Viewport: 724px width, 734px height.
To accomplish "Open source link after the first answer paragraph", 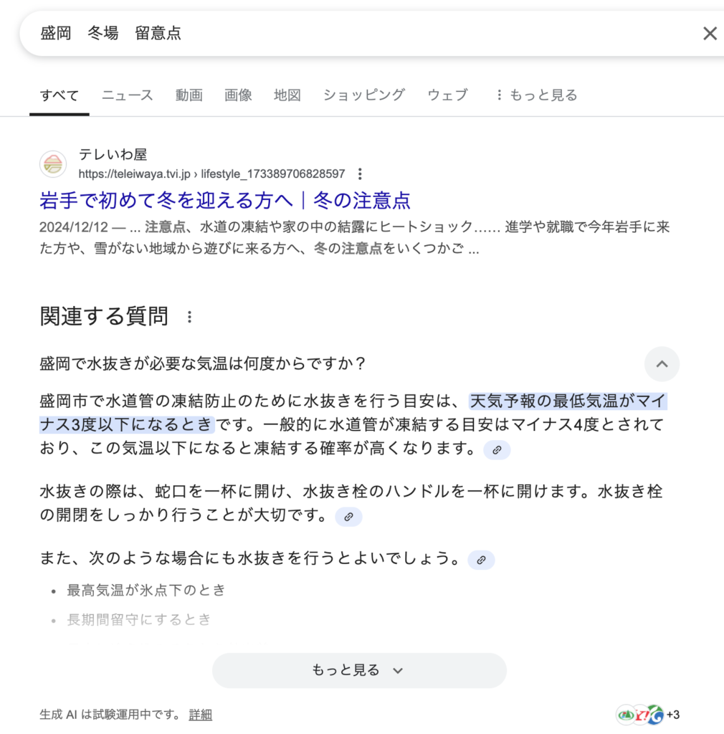I will tap(497, 450).
